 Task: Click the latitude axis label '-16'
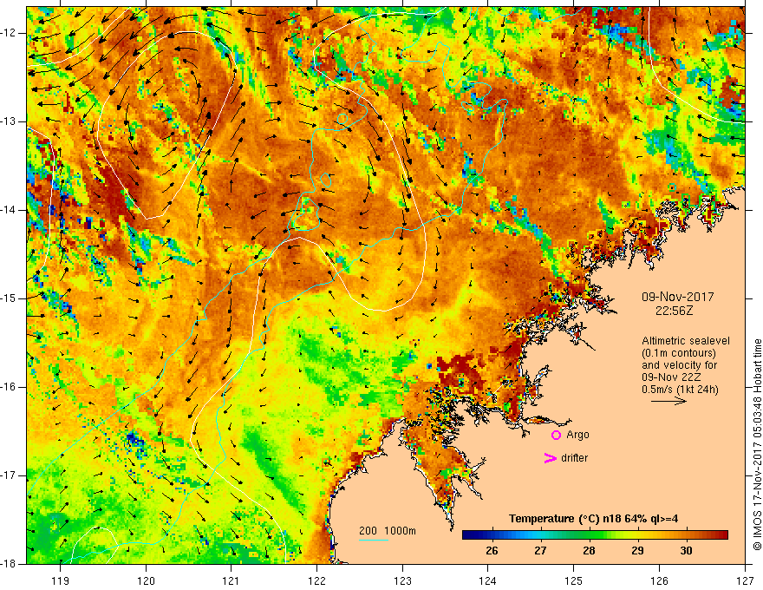click(9, 387)
